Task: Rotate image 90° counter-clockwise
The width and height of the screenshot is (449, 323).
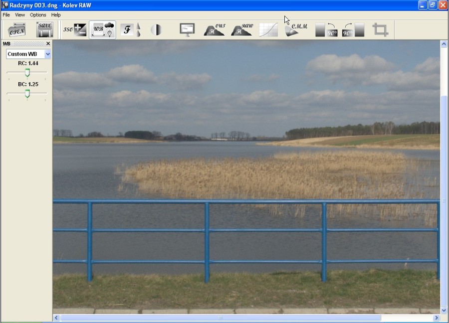Action: (x=326, y=30)
